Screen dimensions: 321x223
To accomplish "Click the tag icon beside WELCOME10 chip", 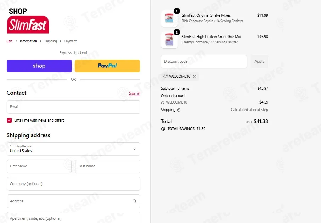I will click(x=165, y=76).
